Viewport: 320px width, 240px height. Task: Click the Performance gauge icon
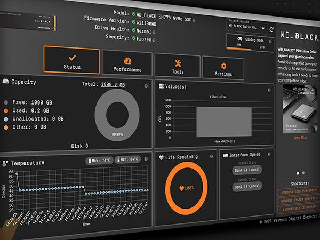[128, 61]
